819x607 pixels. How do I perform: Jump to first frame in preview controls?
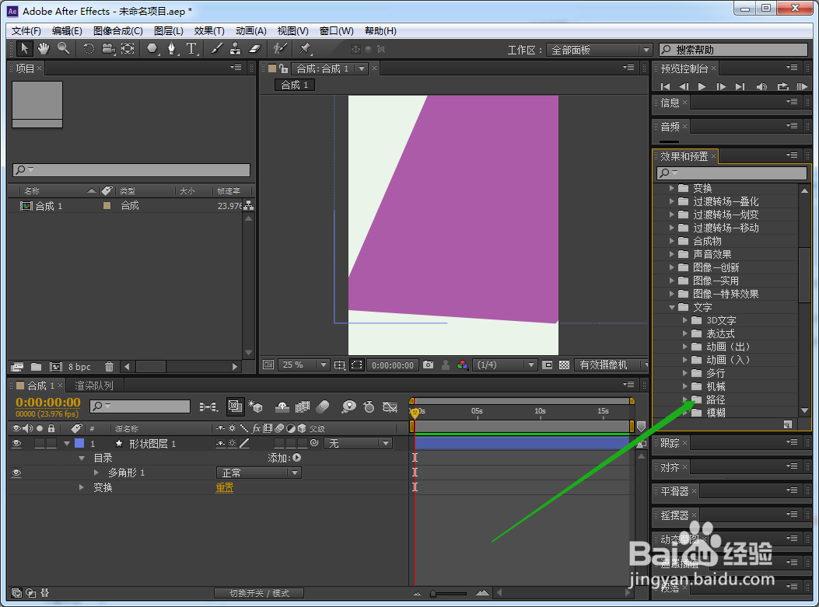[x=665, y=86]
